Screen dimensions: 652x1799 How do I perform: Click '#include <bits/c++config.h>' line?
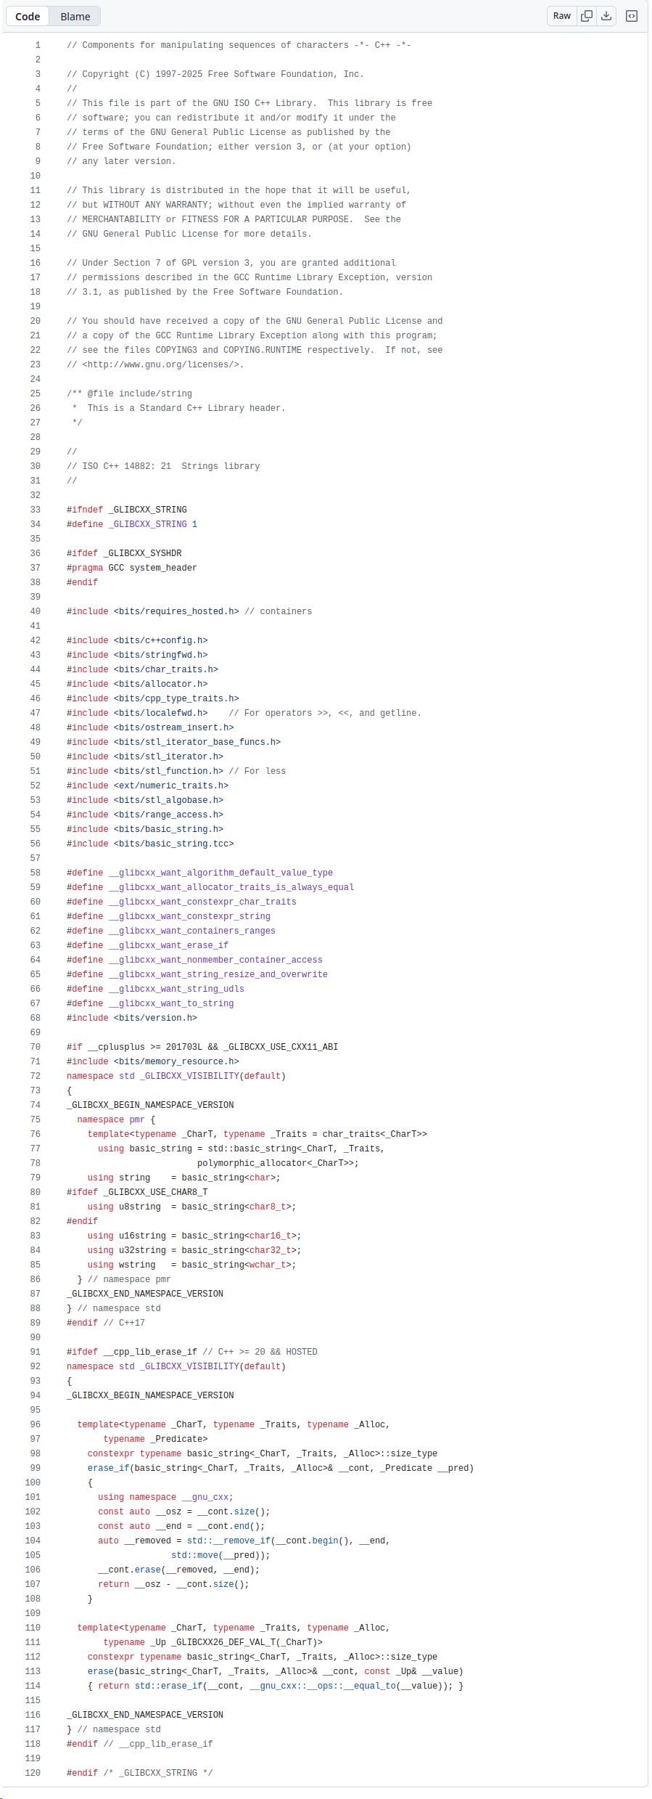137,640
